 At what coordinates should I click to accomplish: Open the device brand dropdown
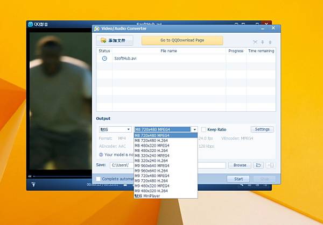pos(115,129)
